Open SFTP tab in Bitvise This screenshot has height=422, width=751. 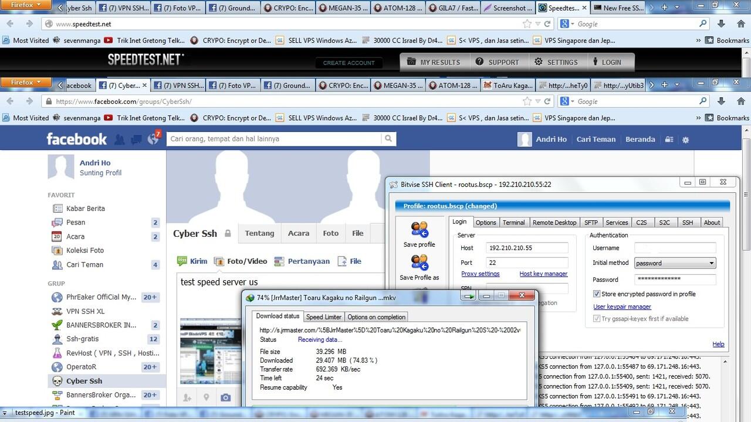point(591,223)
